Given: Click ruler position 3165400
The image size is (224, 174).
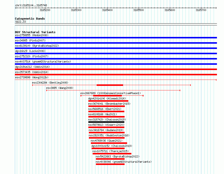Looking at the screenshot, I should pyautogui.click(x=107, y=10).
